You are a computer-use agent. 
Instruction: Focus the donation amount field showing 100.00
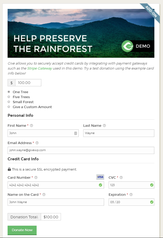(28, 83)
